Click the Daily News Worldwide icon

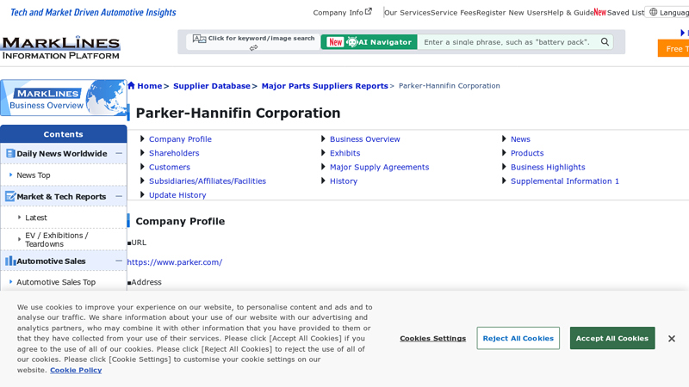tap(10, 154)
